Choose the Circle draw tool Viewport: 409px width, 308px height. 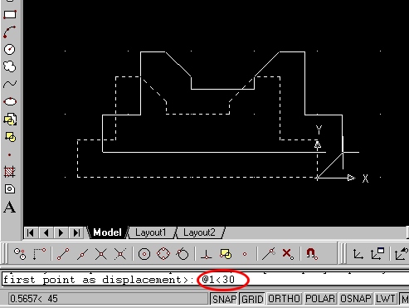[x=10, y=49]
